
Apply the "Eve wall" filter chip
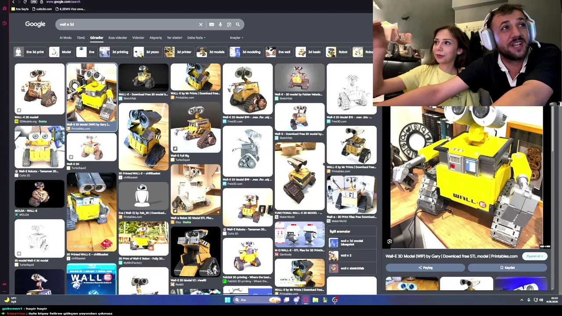click(x=279, y=52)
